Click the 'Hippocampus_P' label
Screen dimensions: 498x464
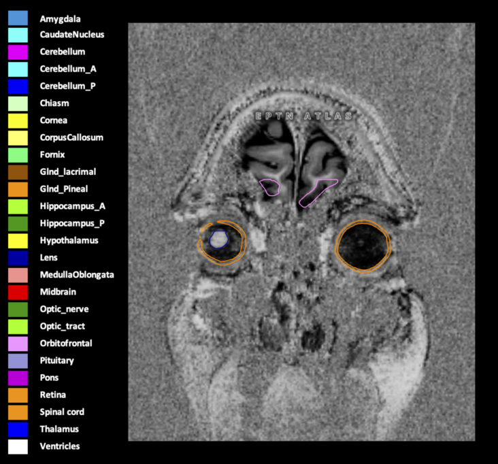72,224
